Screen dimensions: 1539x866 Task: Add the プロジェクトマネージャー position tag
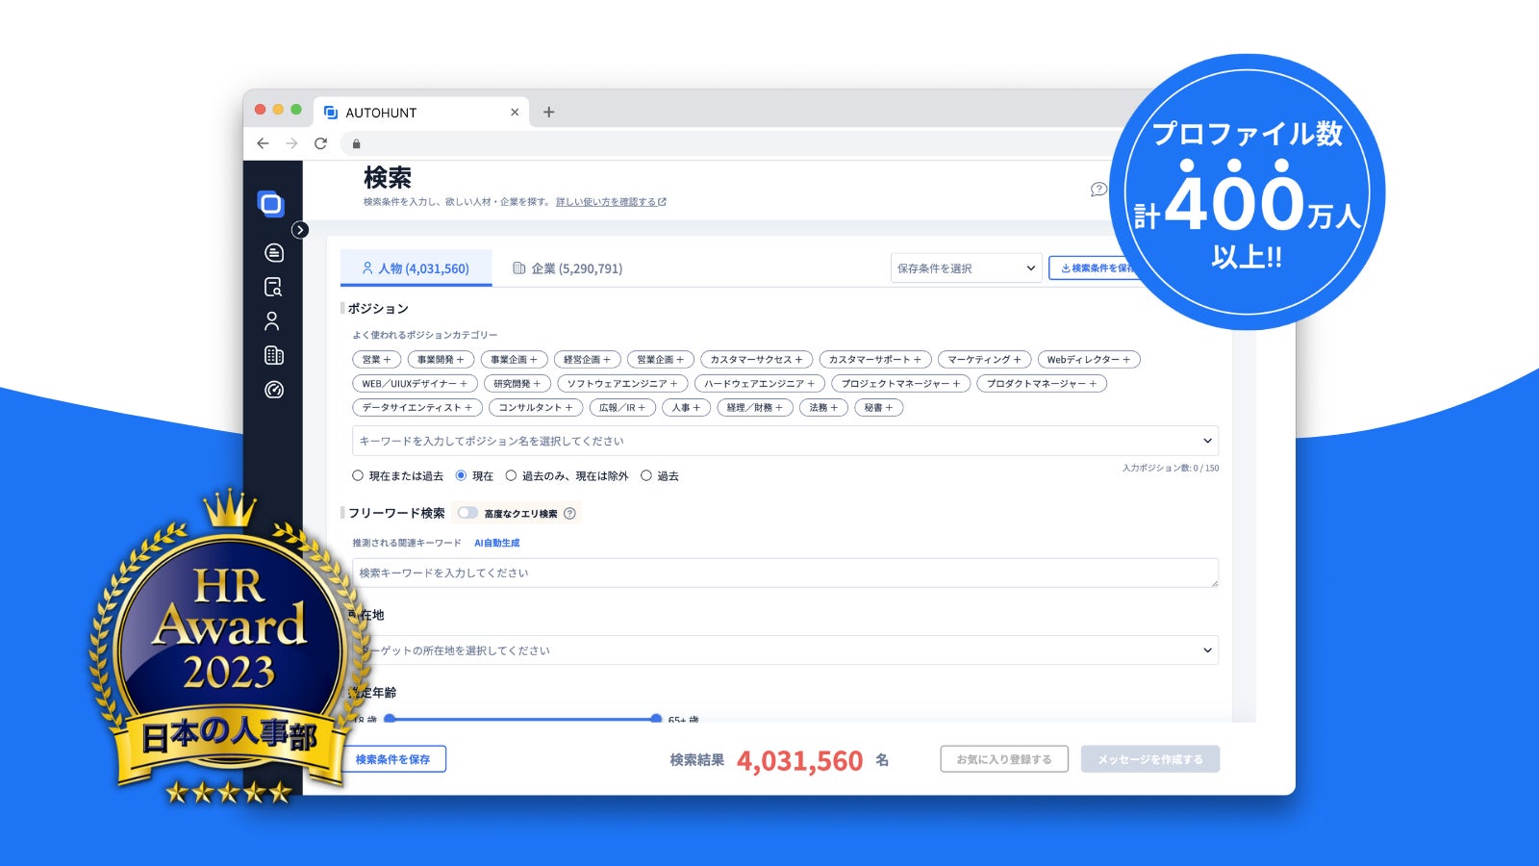coord(900,384)
